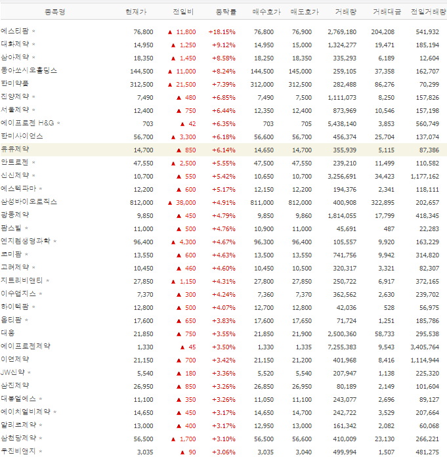Screen dimensions: 447x457
Task: Click the +18.15% change rate value
Action: click(222, 32)
